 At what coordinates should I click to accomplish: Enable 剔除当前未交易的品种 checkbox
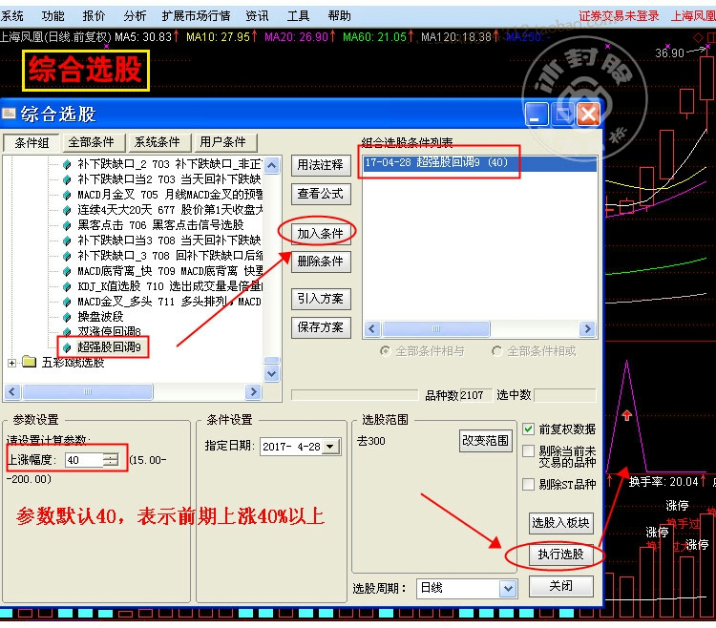point(528,451)
